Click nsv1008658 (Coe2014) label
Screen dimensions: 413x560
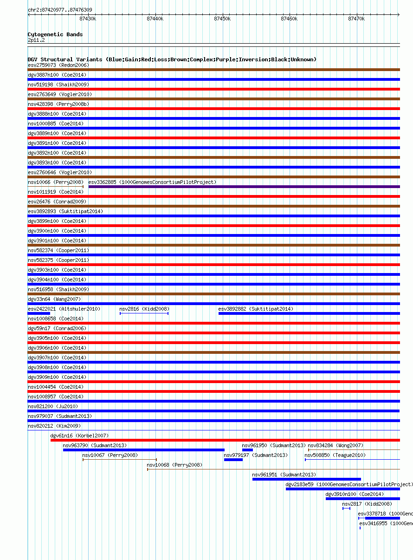coord(56,319)
